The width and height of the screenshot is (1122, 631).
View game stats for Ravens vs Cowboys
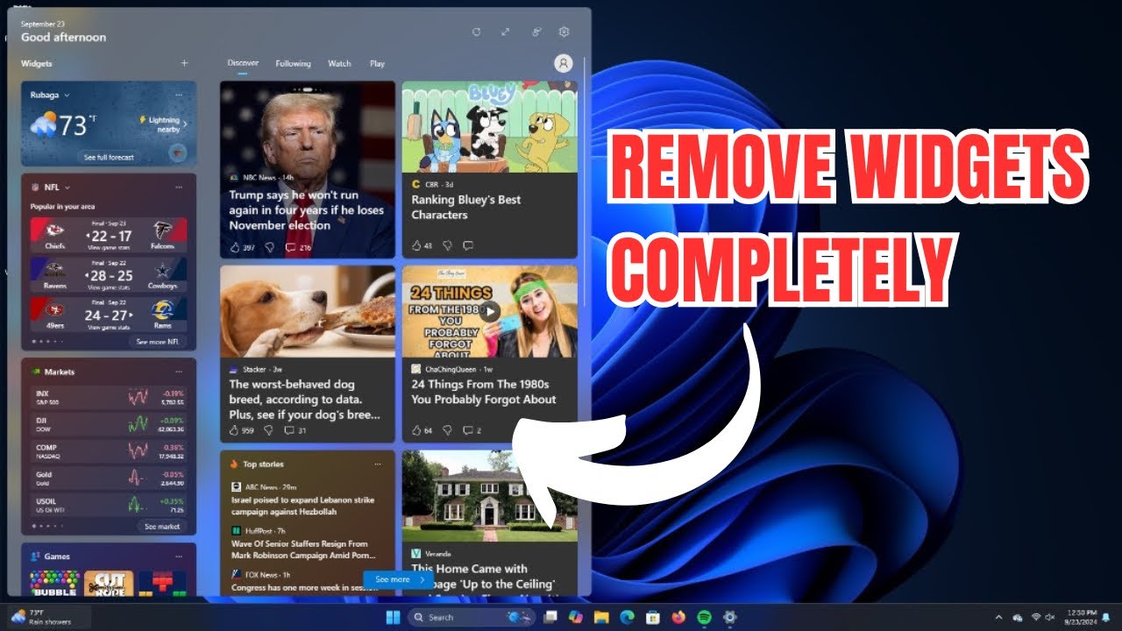point(109,287)
